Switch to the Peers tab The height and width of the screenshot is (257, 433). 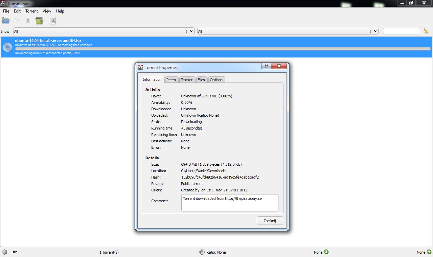pos(171,80)
